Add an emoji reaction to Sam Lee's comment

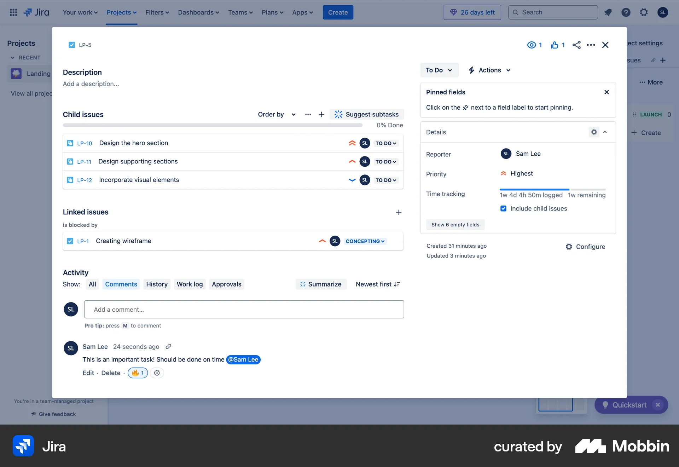157,373
